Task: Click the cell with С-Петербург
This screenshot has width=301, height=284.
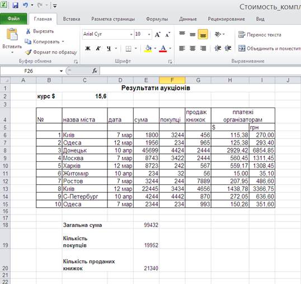Action: 84,197
